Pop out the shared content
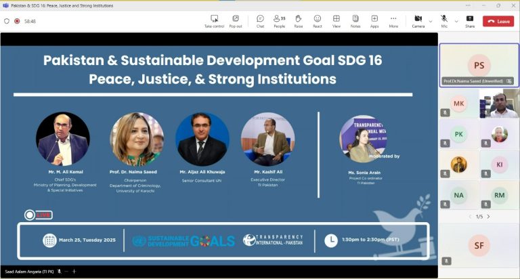Viewport: 520px width, 279px height. 236,20
